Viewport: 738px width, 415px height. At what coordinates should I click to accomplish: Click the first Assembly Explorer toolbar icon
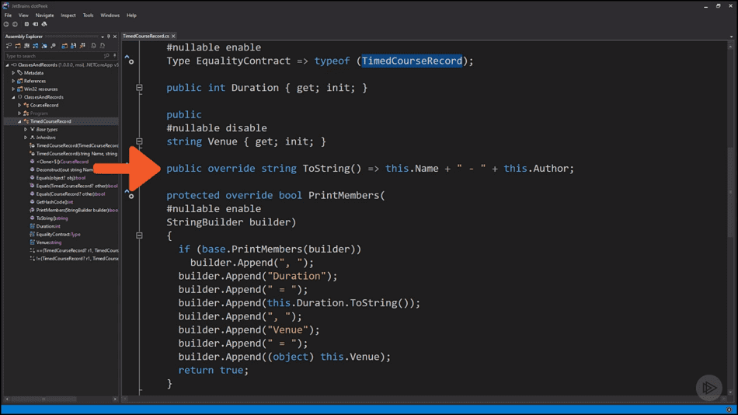(9, 46)
